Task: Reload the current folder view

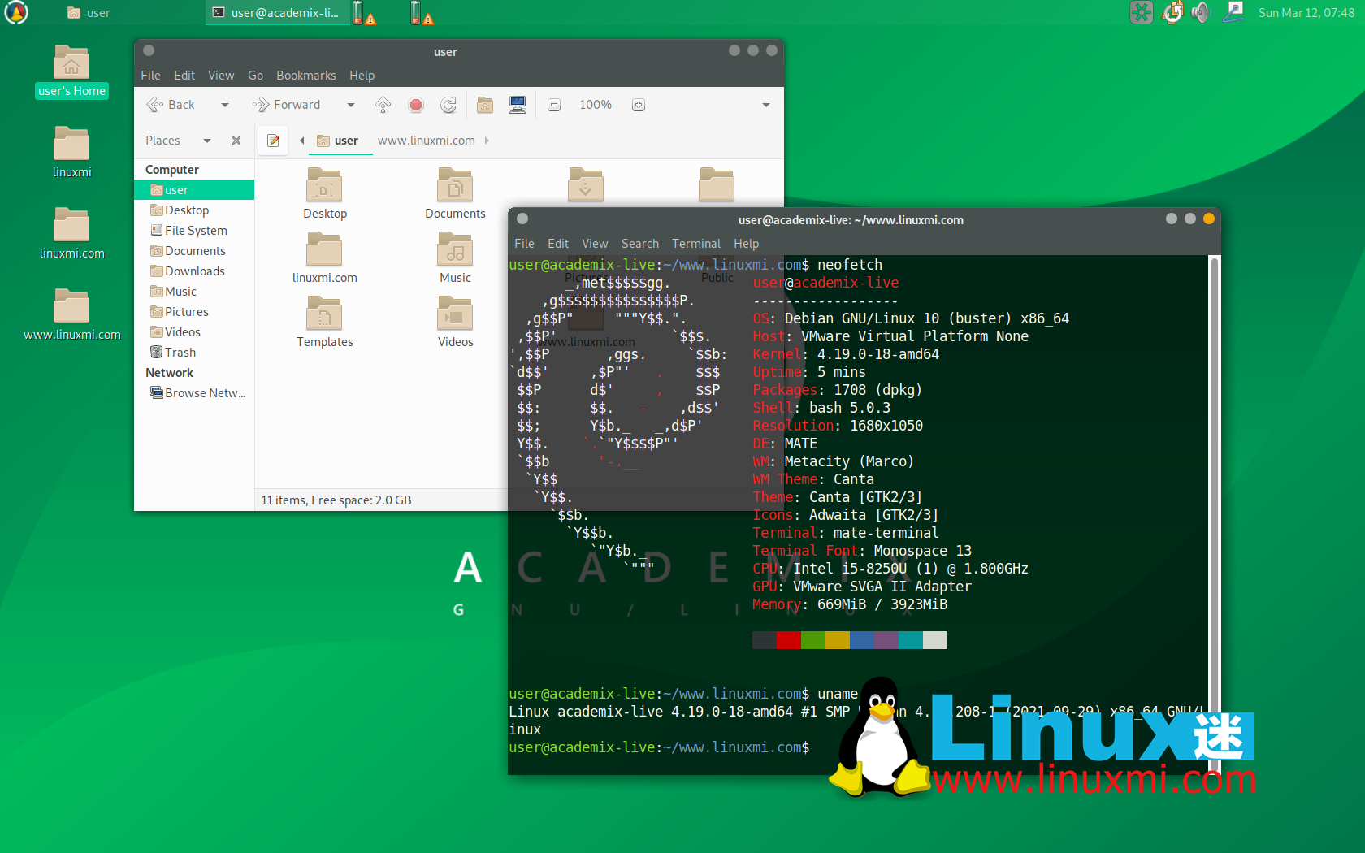Action: (x=448, y=105)
